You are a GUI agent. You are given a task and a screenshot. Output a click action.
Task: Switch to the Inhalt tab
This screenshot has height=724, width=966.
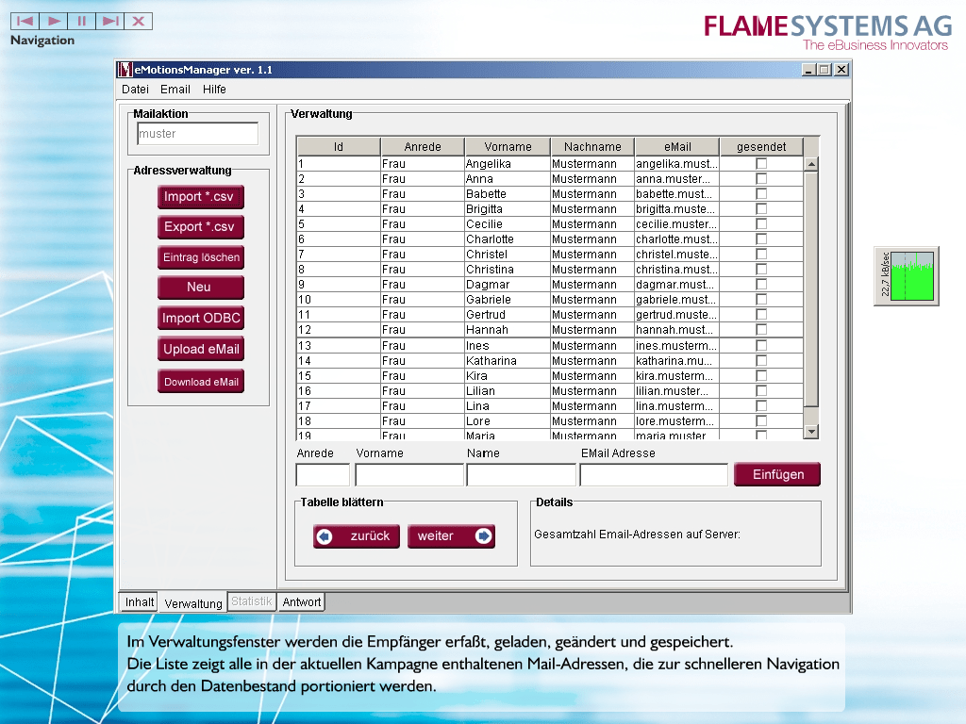pos(140,602)
